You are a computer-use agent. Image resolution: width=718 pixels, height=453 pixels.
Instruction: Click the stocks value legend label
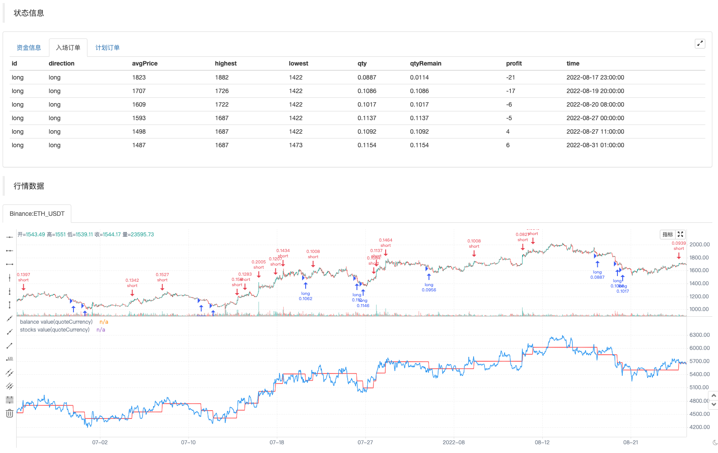[x=55, y=330]
